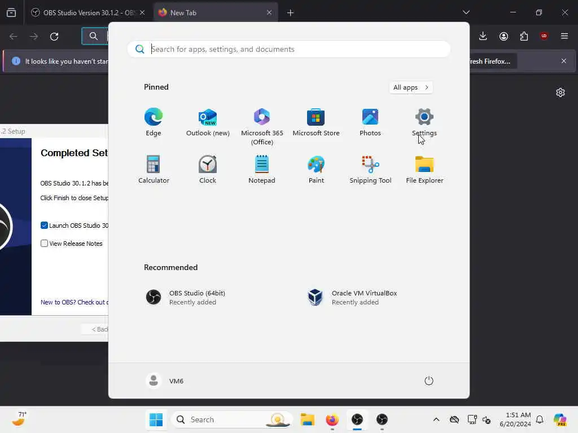Open Firefox account icon
The image size is (578, 433).
[x=503, y=36]
